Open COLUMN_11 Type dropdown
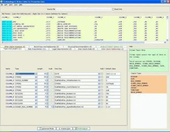The width and height of the screenshot is (170, 132). pyautogui.click(x=36, y=107)
